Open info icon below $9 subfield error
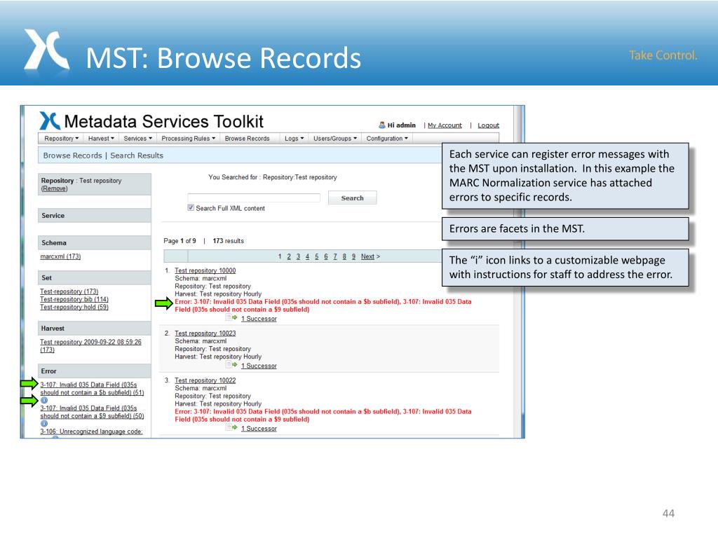The image size is (718, 538). point(44,424)
